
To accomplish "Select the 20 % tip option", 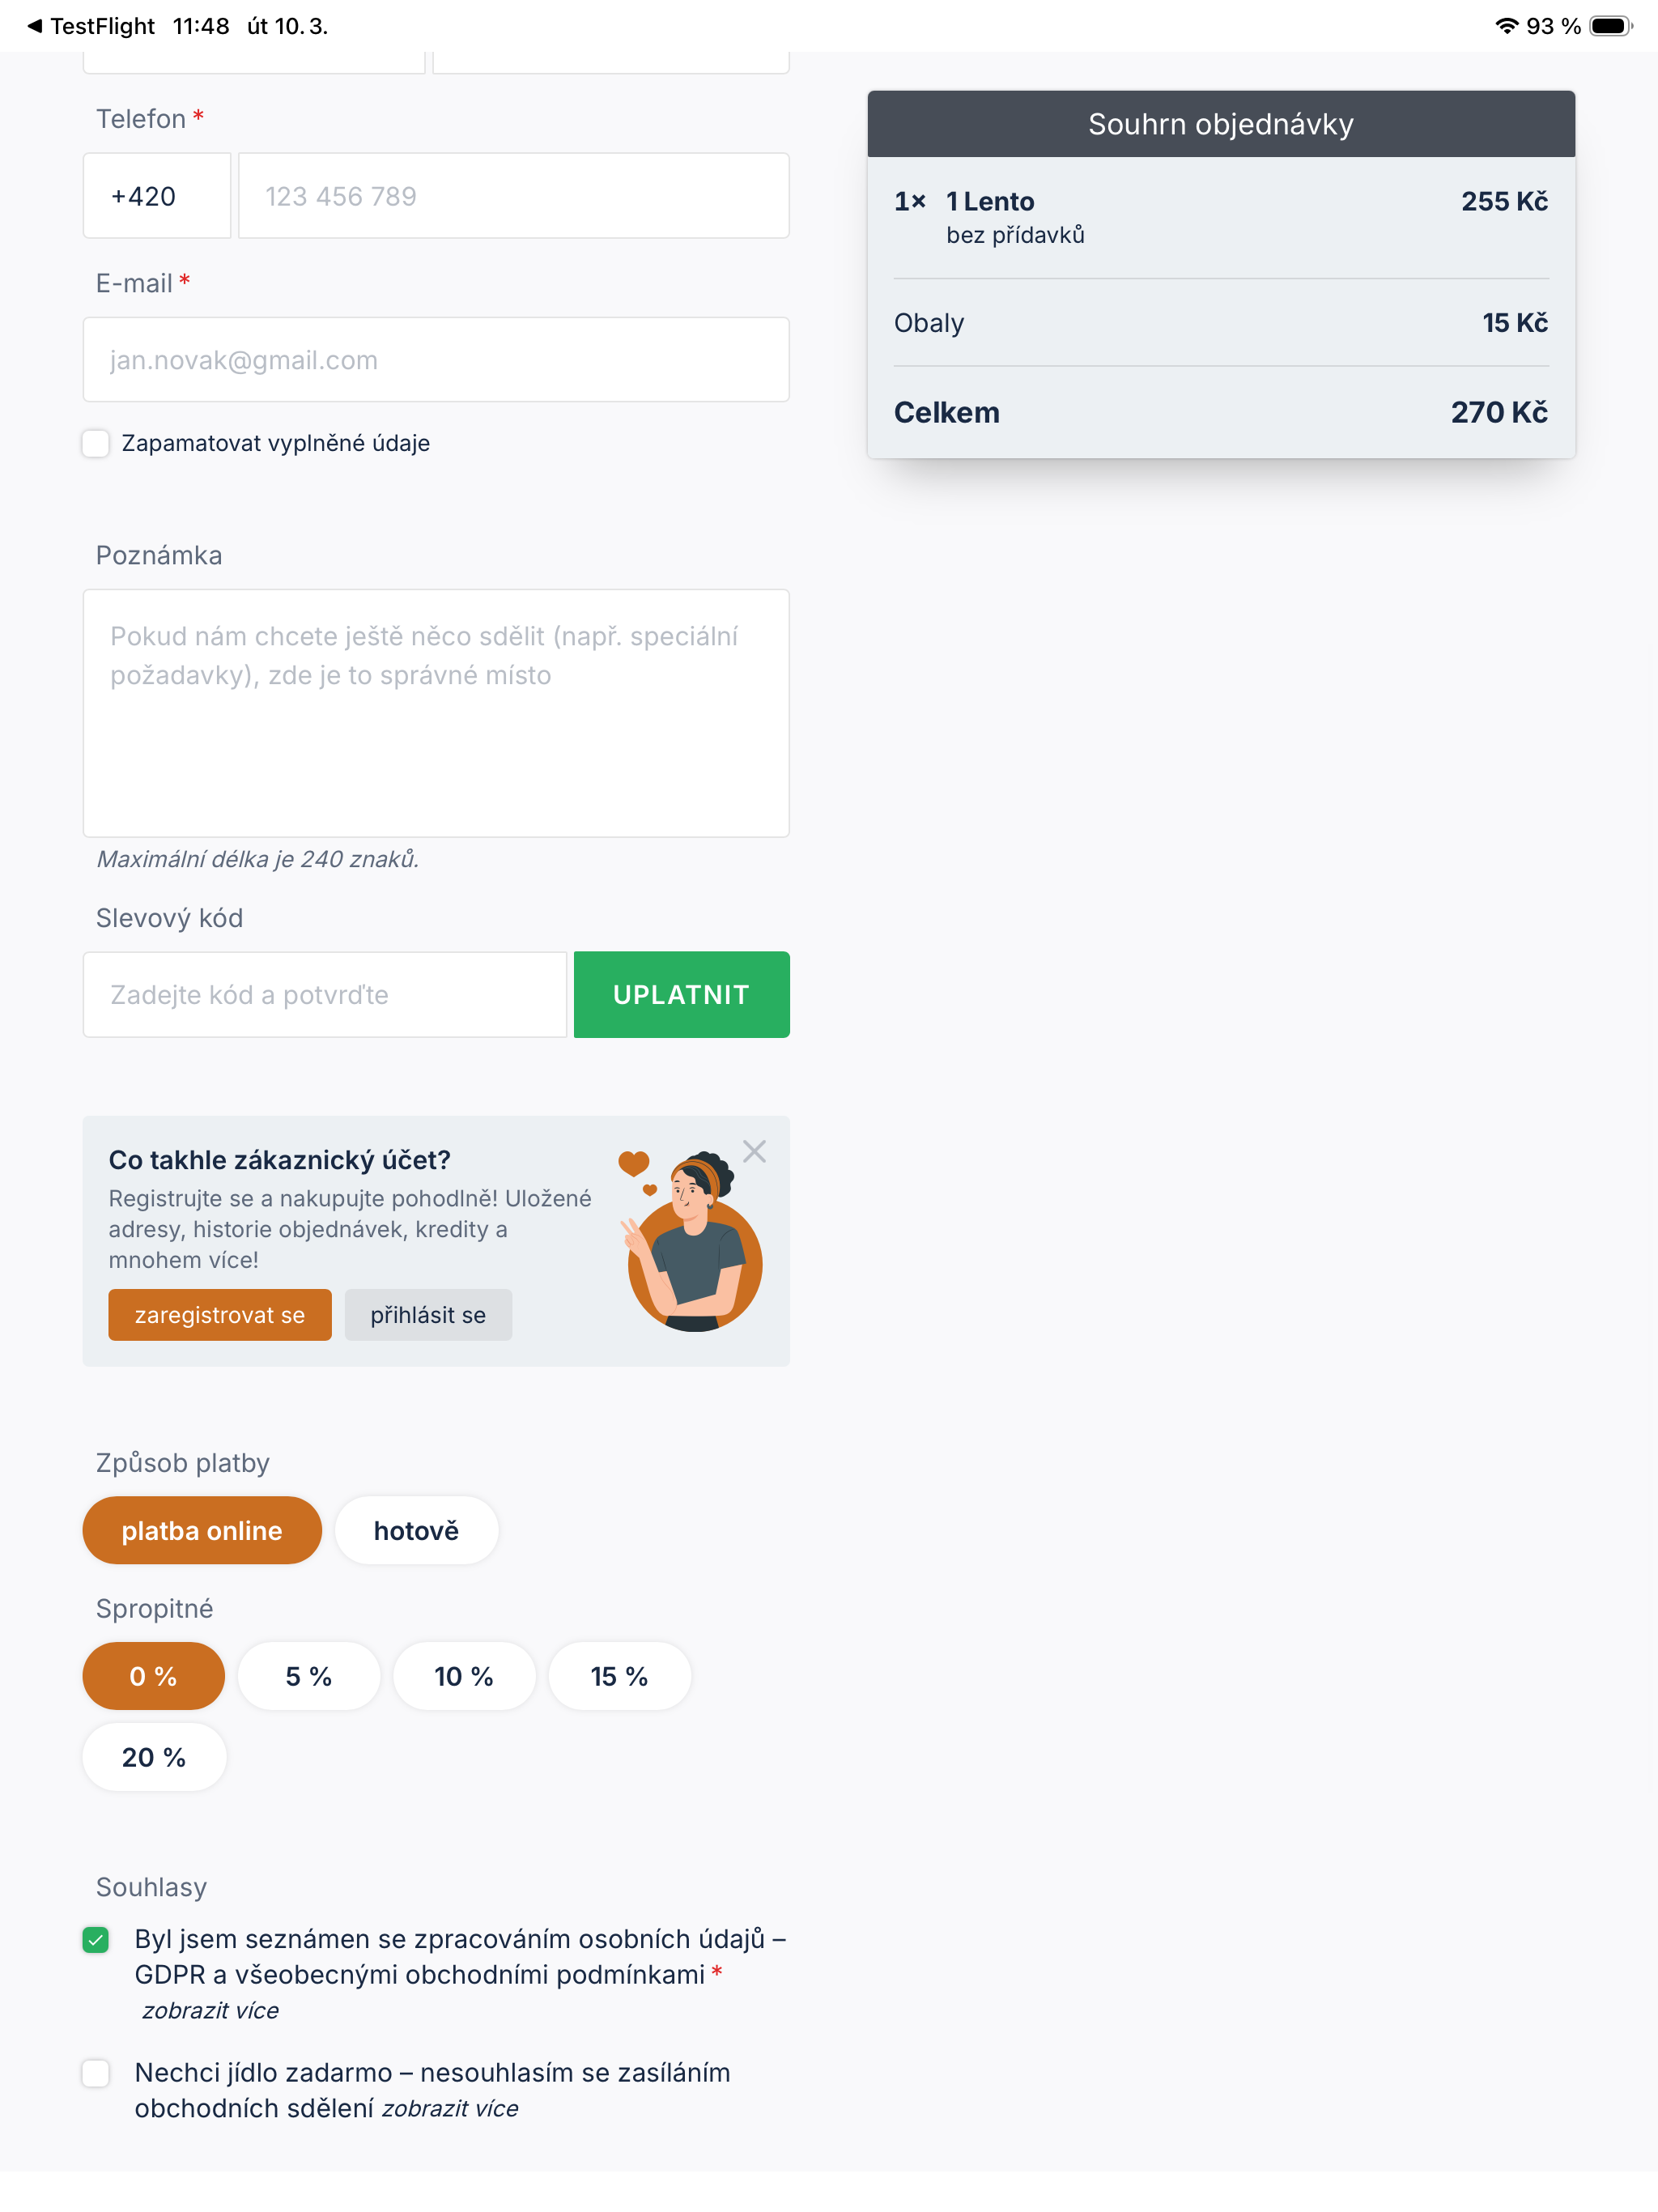I will [x=154, y=1757].
